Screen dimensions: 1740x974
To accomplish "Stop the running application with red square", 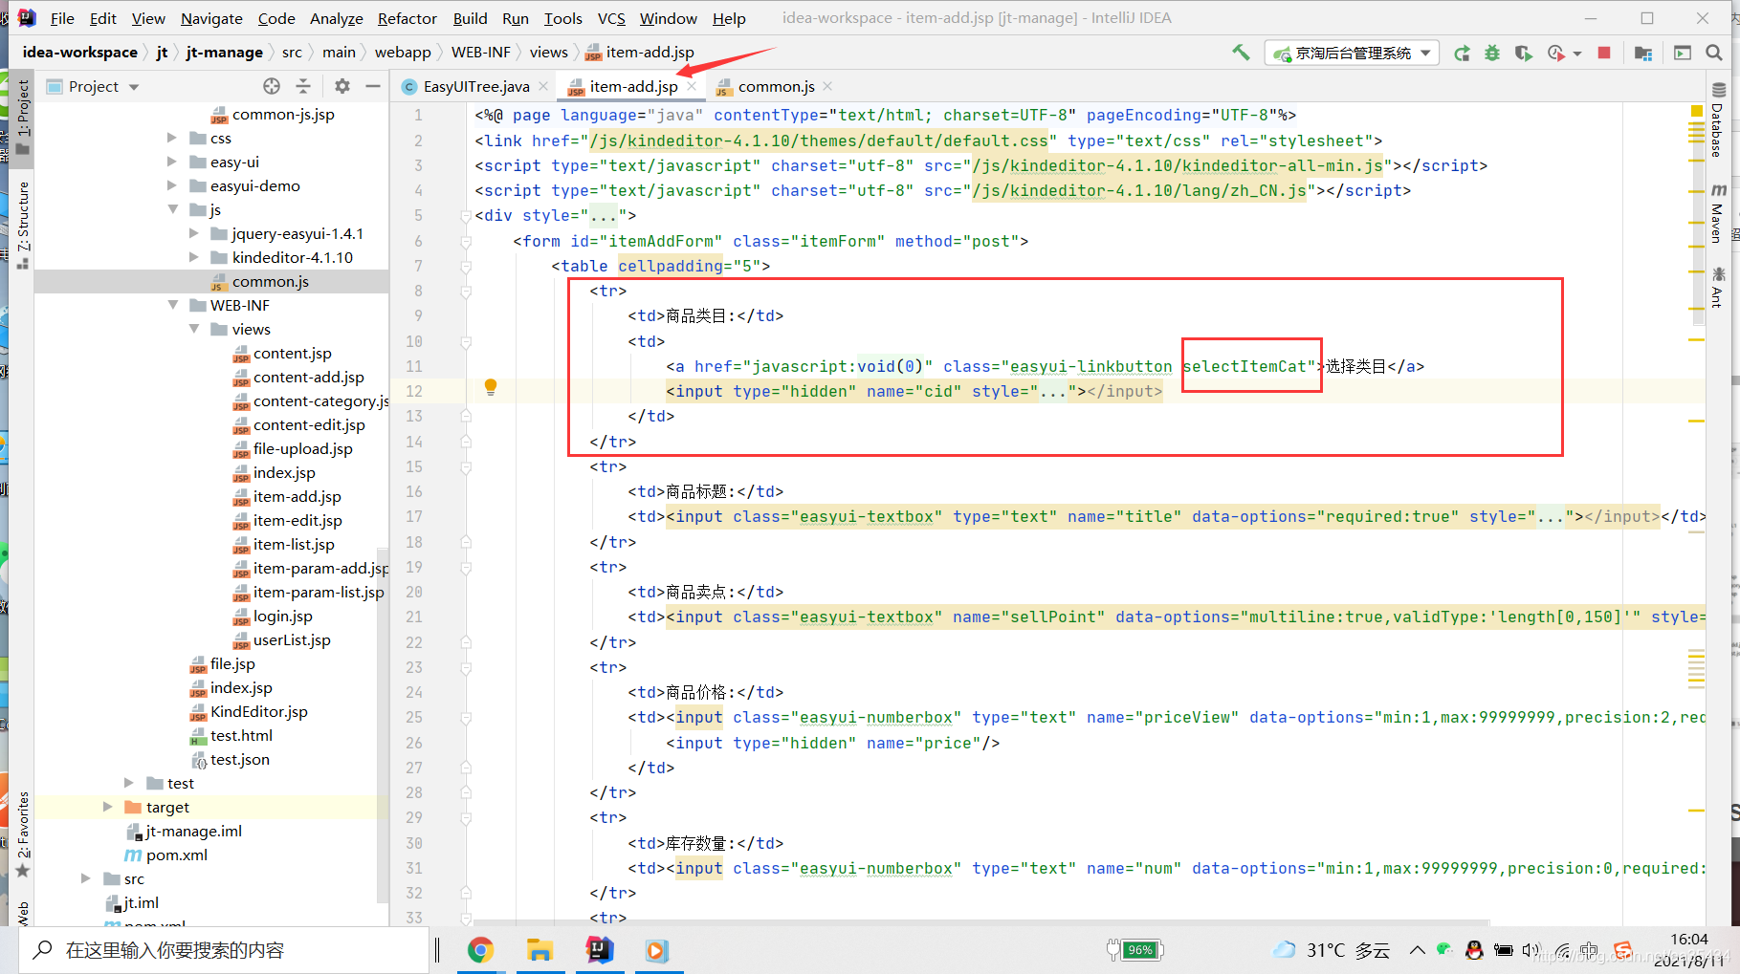I will (x=1604, y=54).
